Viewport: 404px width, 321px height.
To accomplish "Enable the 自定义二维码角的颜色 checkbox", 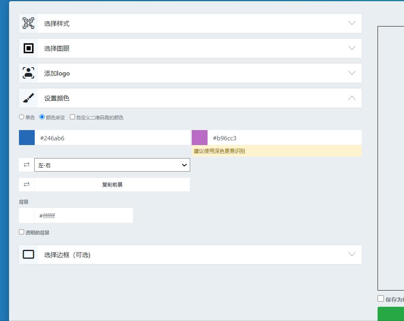I will point(72,117).
